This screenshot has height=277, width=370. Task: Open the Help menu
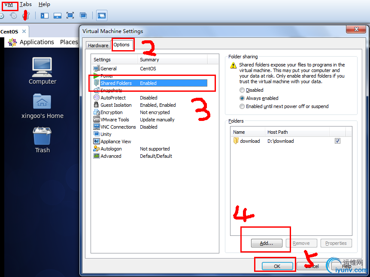tap(44, 4)
